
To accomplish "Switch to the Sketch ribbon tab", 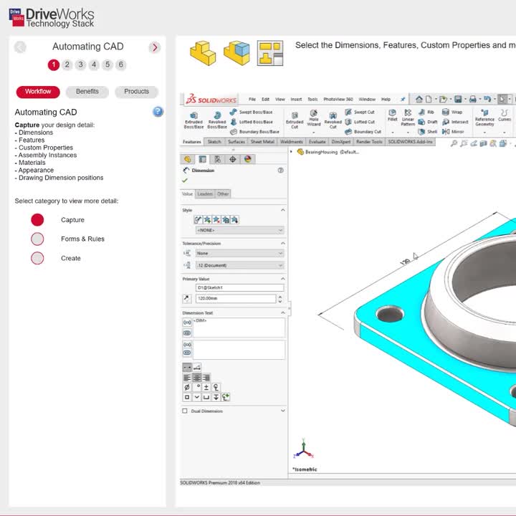I will [x=214, y=142].
